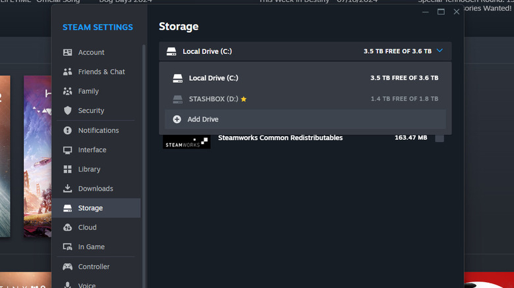The width and height of the screenshot is (514, 288).
Task: Click the Friends & Chat people icon
Action: pyautogui.click(x=67, y=72)
